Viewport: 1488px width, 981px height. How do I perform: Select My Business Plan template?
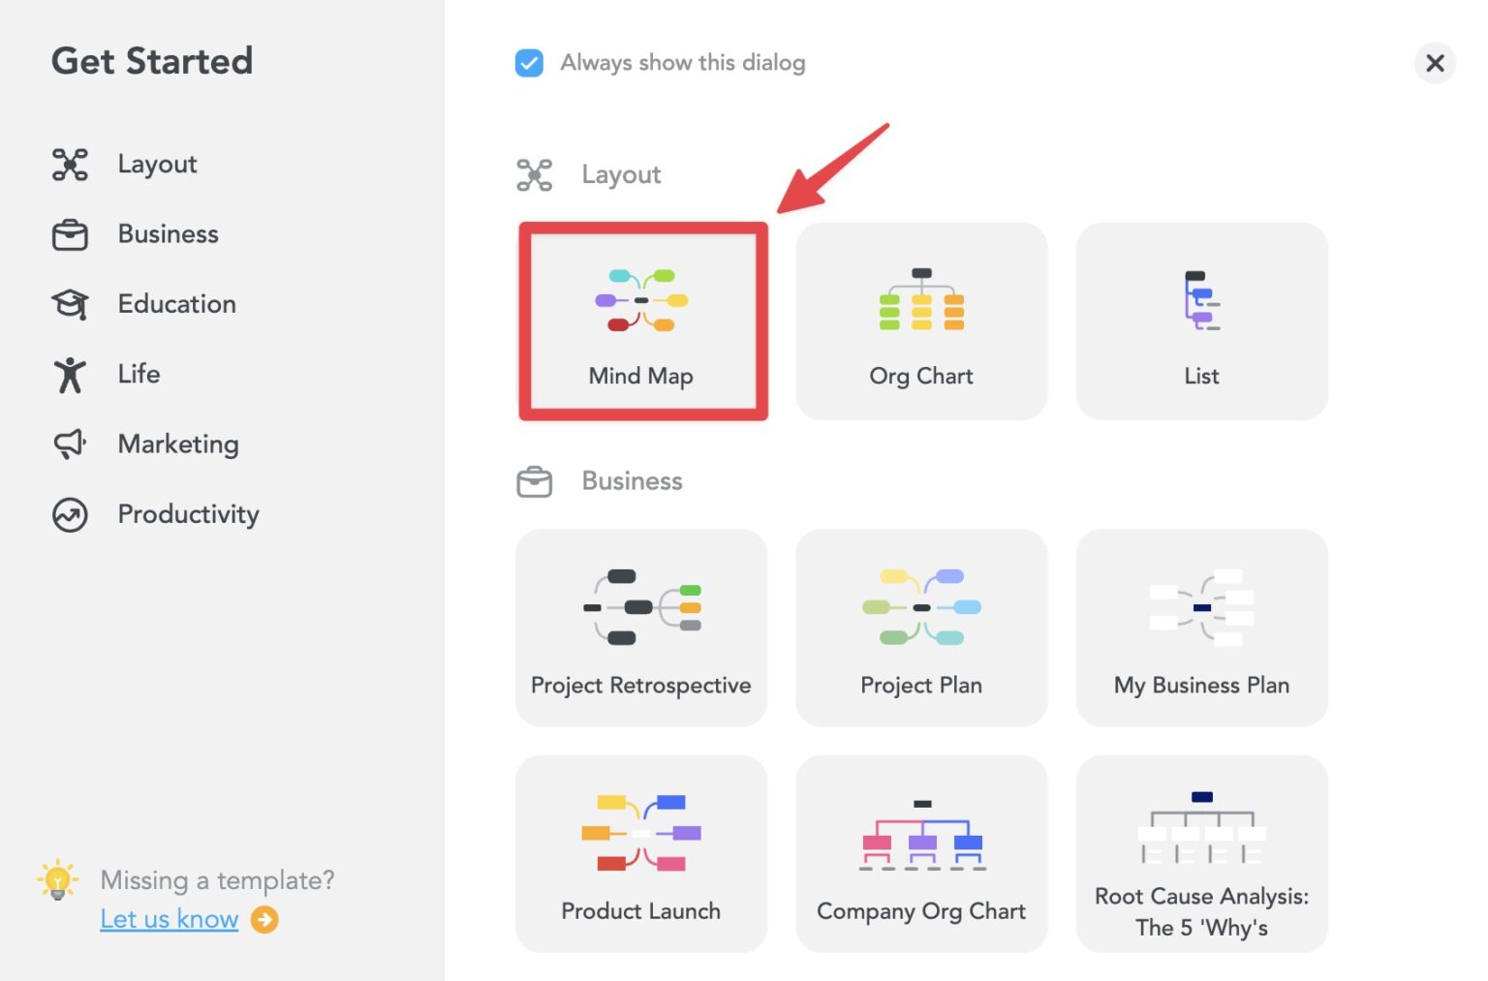1201,628
